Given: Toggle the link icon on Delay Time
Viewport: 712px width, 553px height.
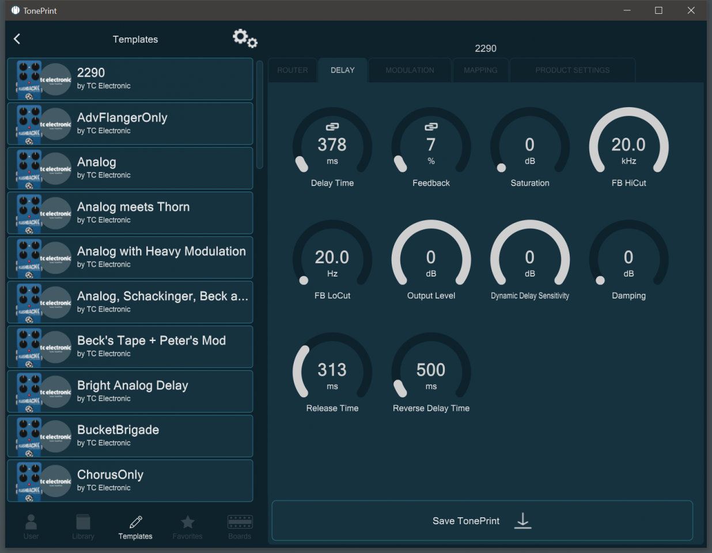Looking at the screenshot, I should coord(332,126).
